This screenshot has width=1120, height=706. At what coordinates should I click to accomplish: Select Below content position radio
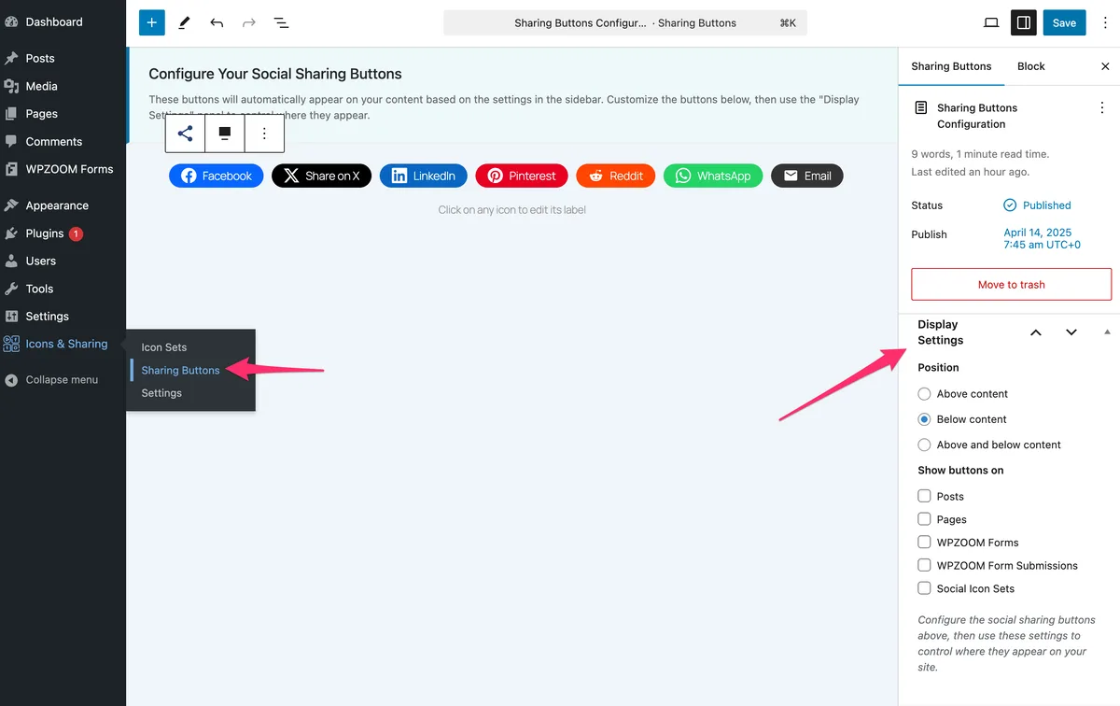coord(924,419)
